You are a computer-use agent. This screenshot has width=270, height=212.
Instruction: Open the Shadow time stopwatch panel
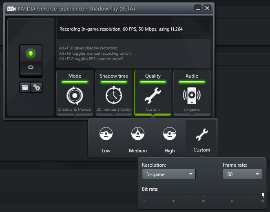pos(114,93)
